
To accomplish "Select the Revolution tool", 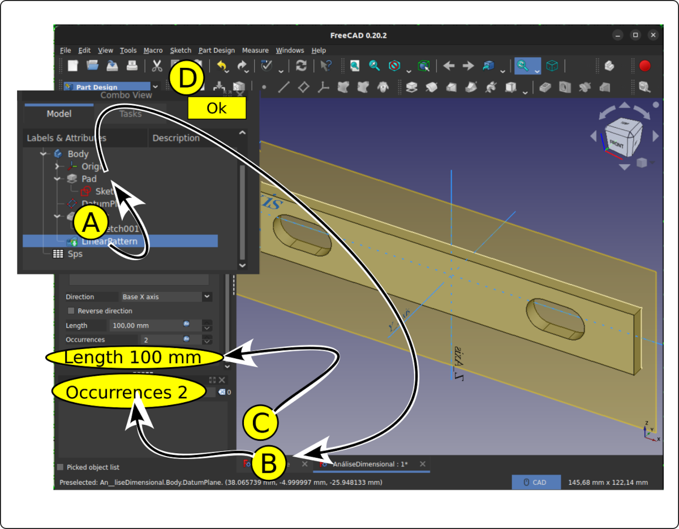I will pos(432,87).
